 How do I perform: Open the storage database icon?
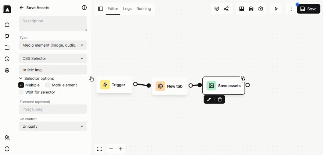point(251,9)
